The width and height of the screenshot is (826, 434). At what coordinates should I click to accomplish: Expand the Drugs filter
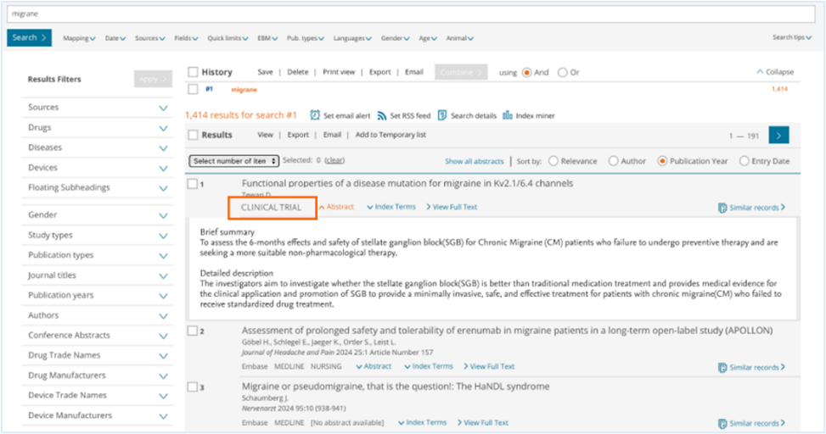164,128
